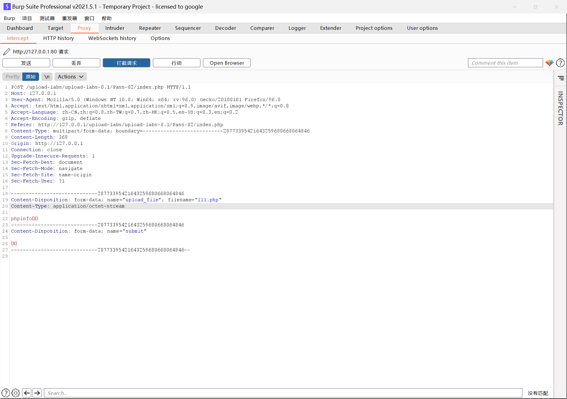Select the Intercept sub-tab
567x399 pixels.
[18, 38]
